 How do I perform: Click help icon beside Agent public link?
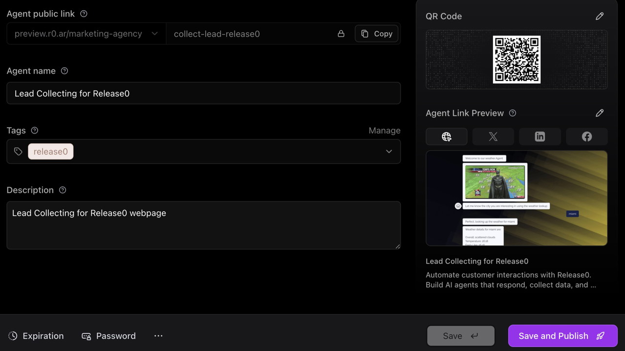84,14
